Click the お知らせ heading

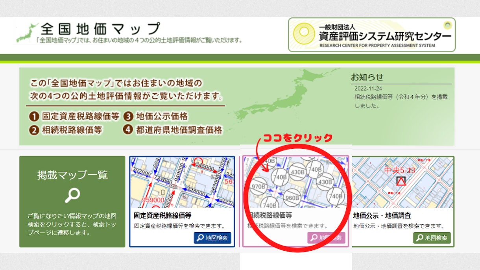367,77
